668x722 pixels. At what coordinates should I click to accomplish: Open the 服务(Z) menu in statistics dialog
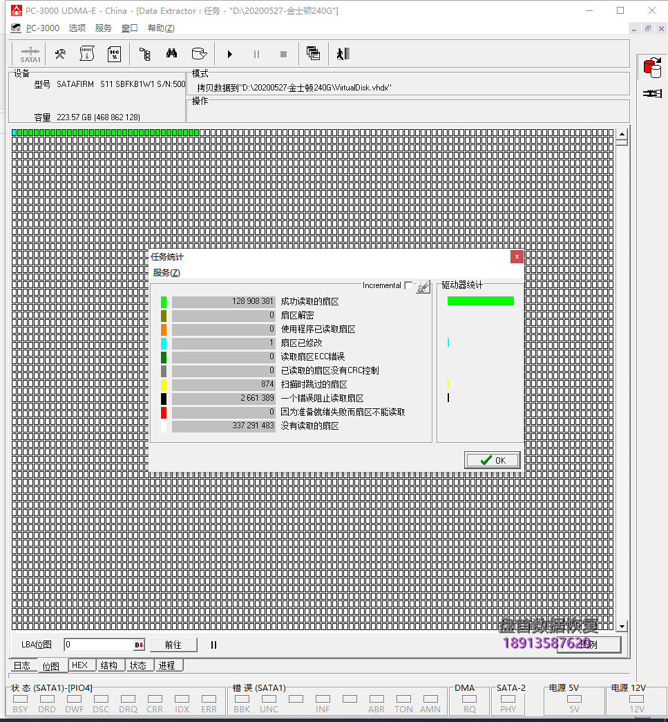point(166,273)
